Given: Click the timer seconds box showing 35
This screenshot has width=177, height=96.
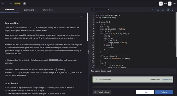Looking at the screenshot, I should coord(169,4).
